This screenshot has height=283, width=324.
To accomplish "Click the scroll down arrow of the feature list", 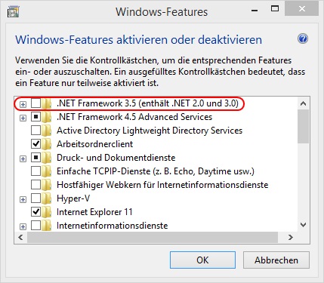I will click(304, 225).
